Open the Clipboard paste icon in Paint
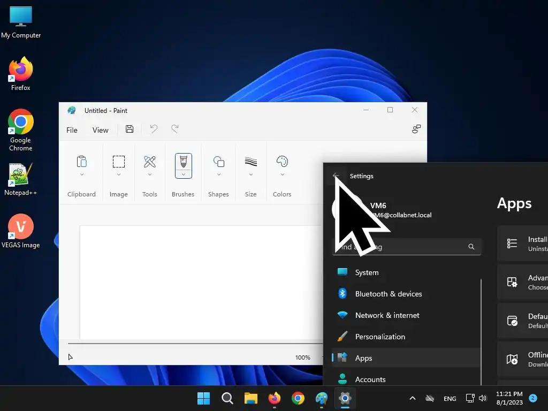548x411 pixels. pyautogui.click(x=81, y=162)
